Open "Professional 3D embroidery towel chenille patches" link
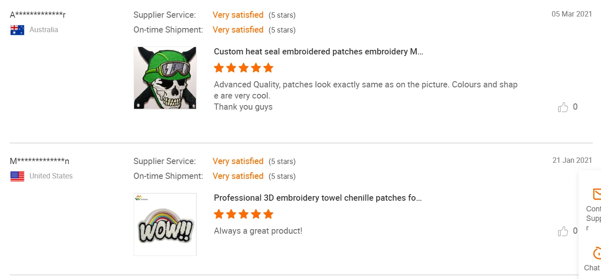 [318, 198]
